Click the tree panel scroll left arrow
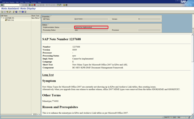194x119 pixels. 38,114
